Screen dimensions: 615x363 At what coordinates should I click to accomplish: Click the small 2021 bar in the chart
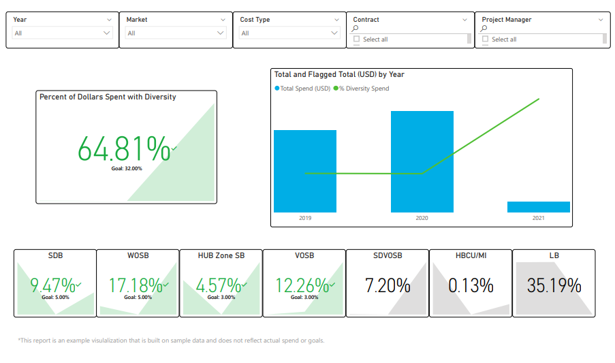click(x=539, y=207)
